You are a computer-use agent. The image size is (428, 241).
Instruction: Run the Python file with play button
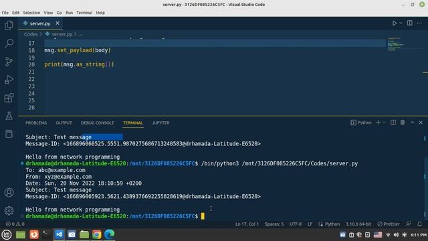coord(395,23)
